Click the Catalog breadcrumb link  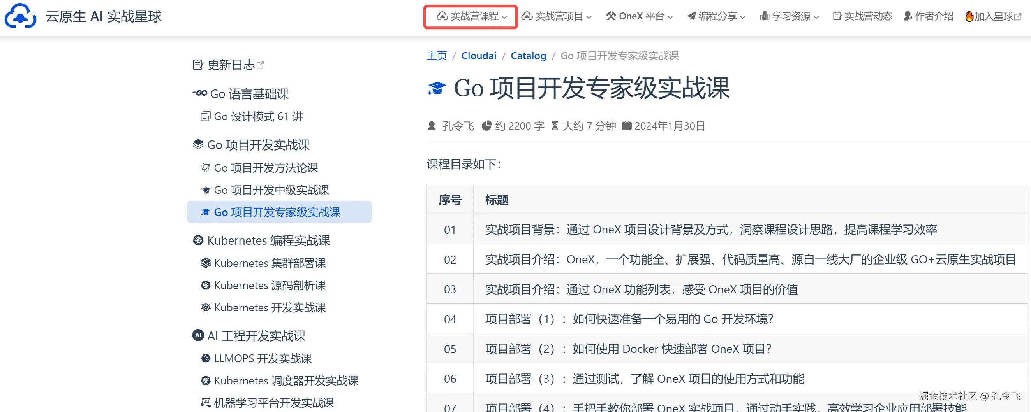(528, 56)
